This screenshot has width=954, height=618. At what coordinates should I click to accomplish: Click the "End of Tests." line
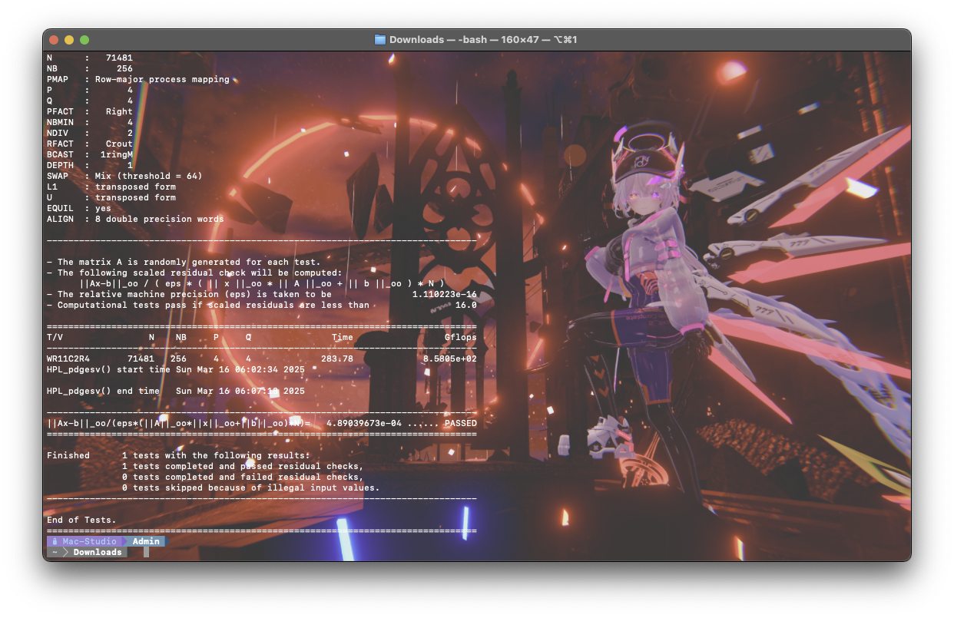[x=81, y=520]
